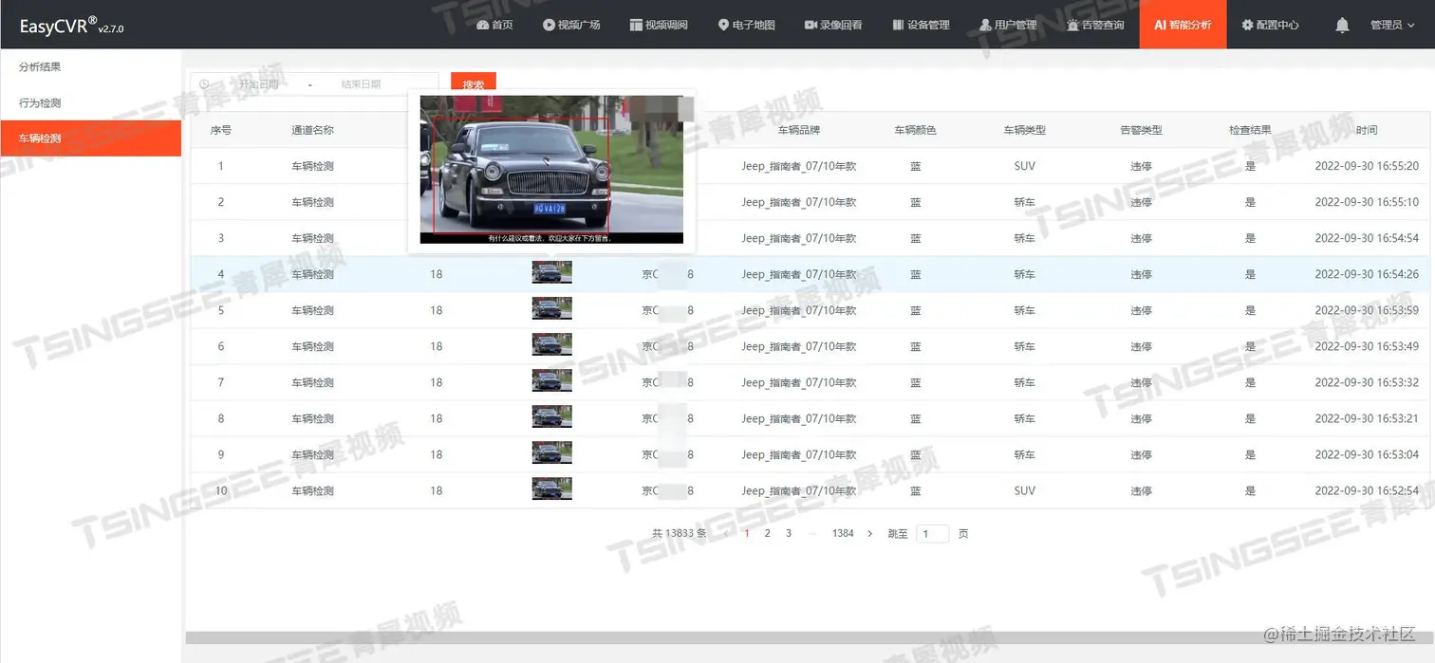
Task: Open 告警查询 alarm query
Action: click(1095, 25)
